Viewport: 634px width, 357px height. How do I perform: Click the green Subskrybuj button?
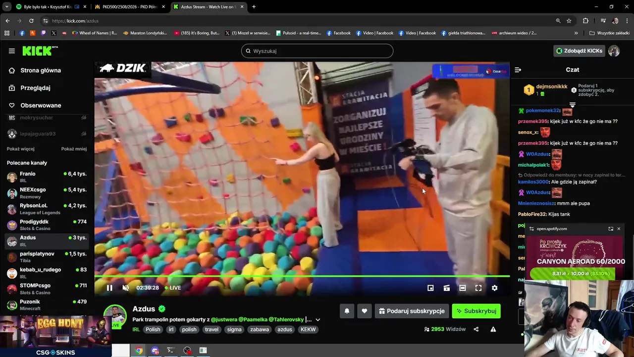click(476, 311)
